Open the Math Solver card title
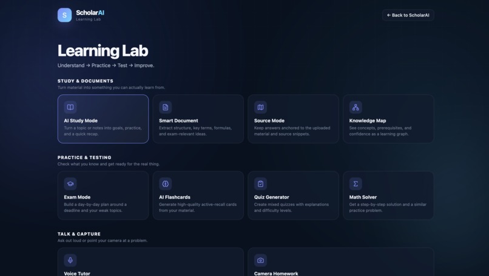 pyautogui.click(x=363, y=197)
